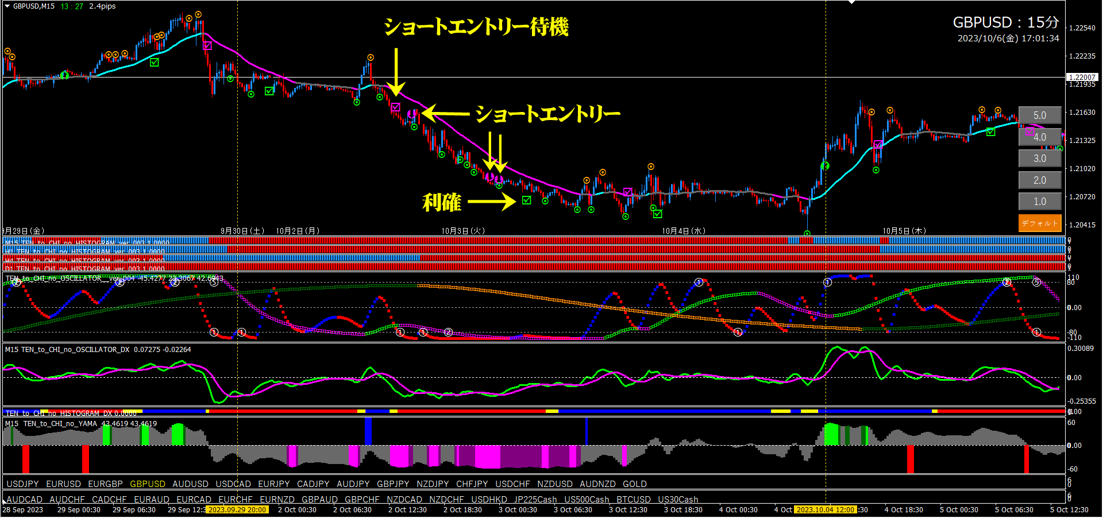Change symbol to USDCAD

point(233,484)
